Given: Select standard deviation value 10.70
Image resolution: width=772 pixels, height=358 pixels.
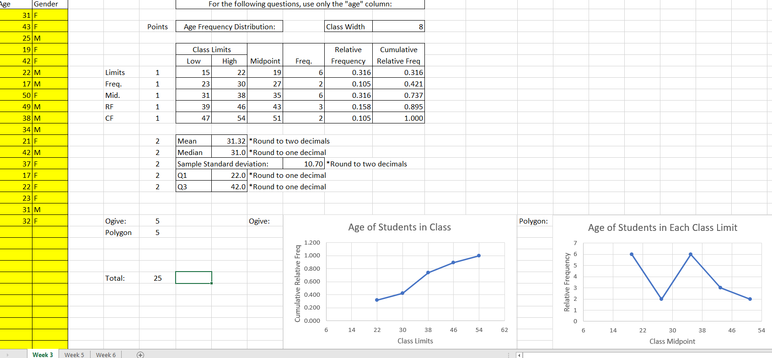Looking at the screenshot, I should [x=304, y=164].
